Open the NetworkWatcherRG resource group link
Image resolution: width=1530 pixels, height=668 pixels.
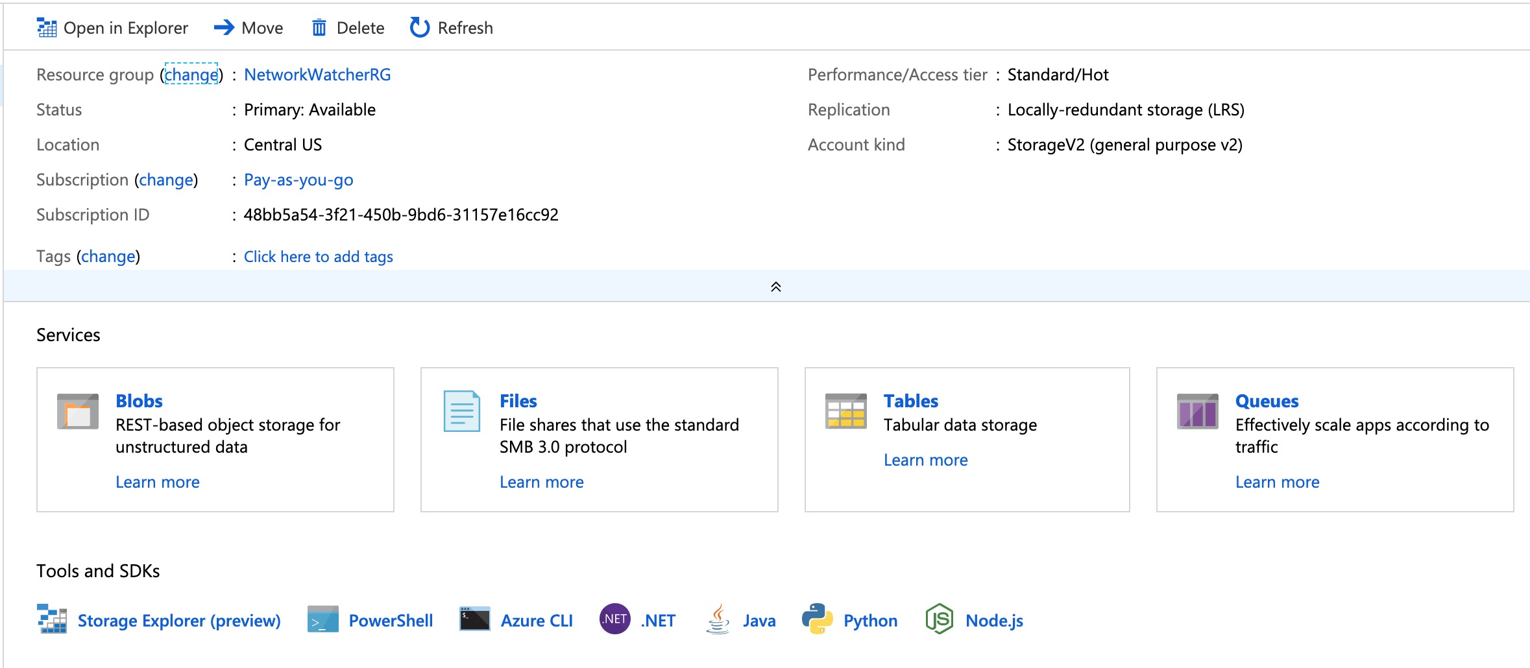317,75
